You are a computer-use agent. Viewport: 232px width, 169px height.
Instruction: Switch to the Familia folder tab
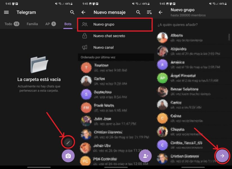(32, 24)
